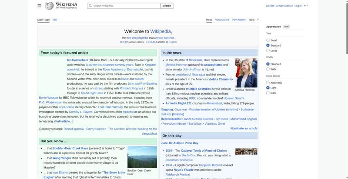The width and height of the screenshot is (348, 179).
Task: Open the hamburger main menu
Action: 39,6
